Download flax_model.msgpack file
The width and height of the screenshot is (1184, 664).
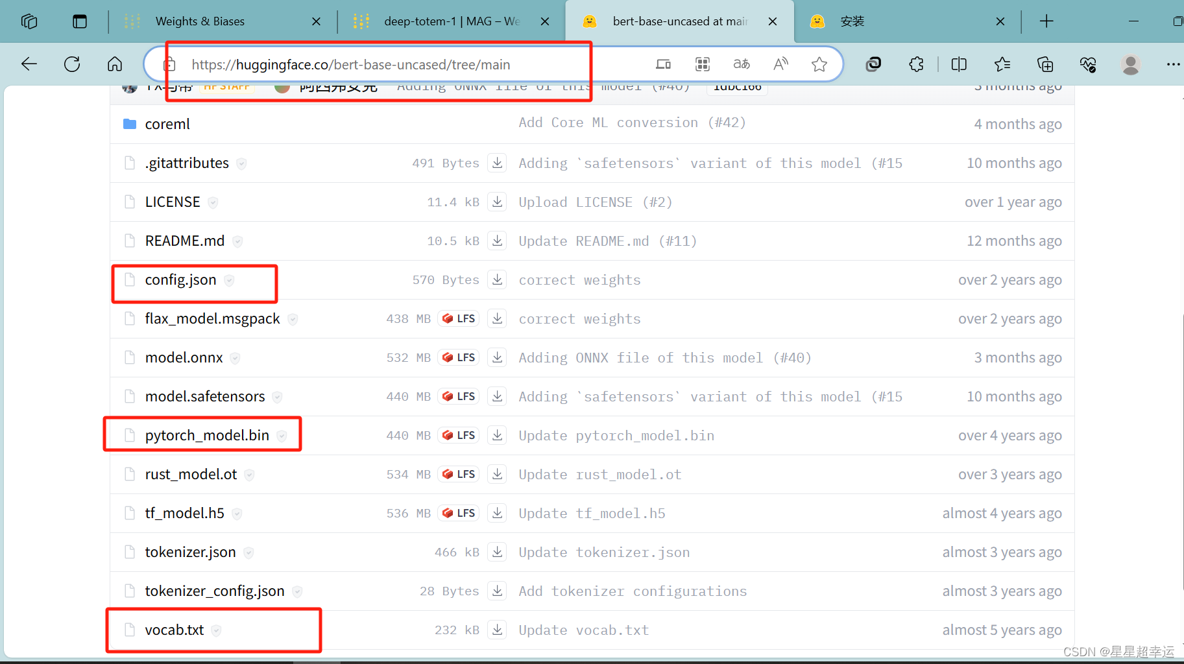(497, 318)
